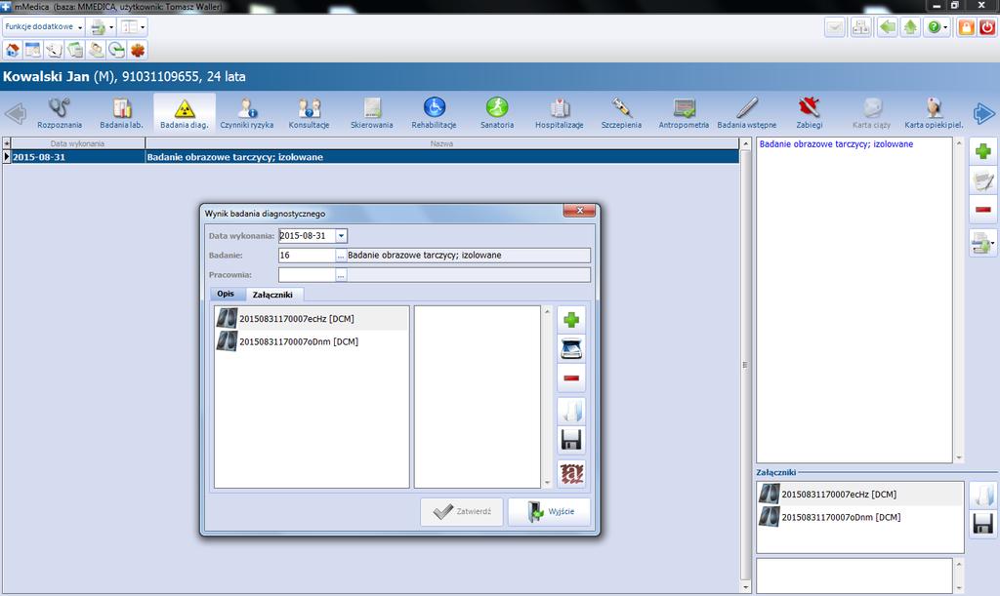This screenshot has width=1000, height=596.
Task: Open the Antropometria section
Action: click(684, 113)
